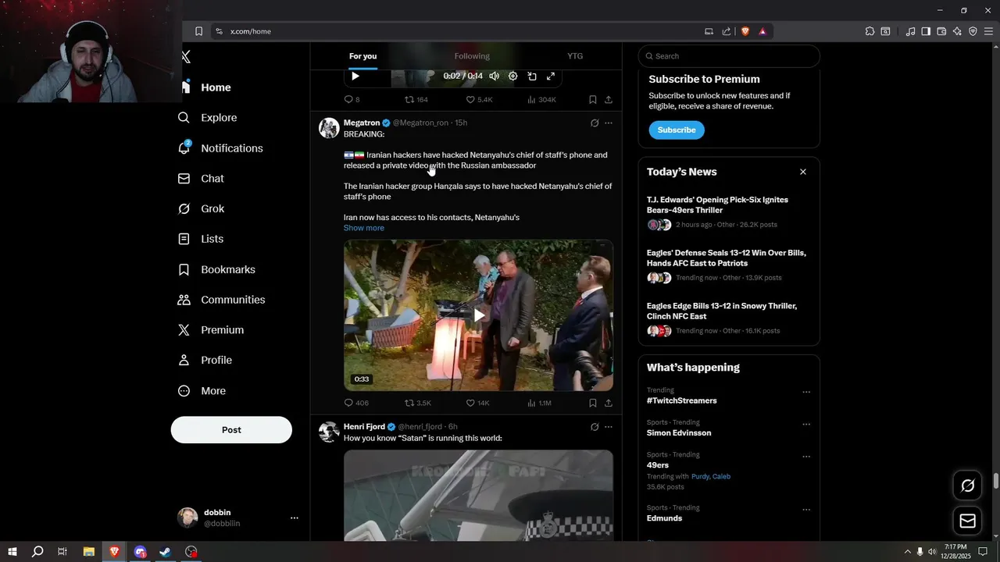Open Lists in the sidebar

(x=200, y=239)
